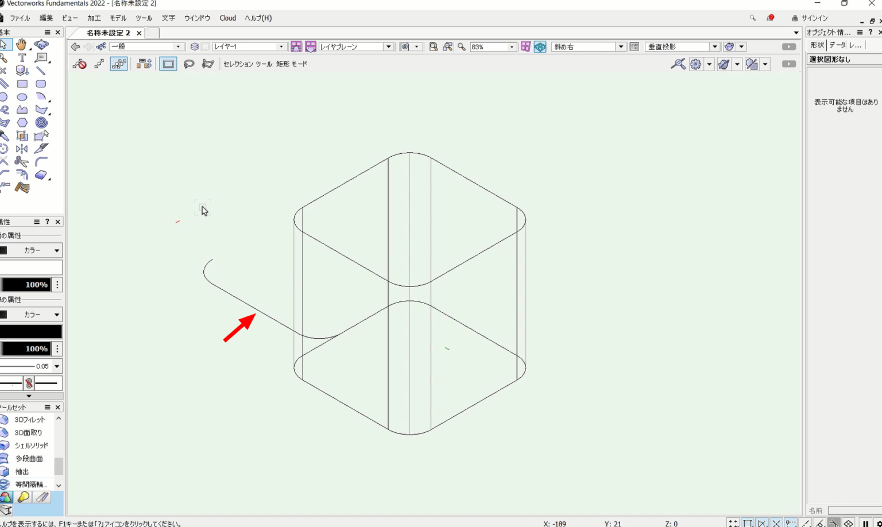The height and width of the screenshot is (527, 882).
Task: Toggle rectangular selection mode
Action: [168, 64]
